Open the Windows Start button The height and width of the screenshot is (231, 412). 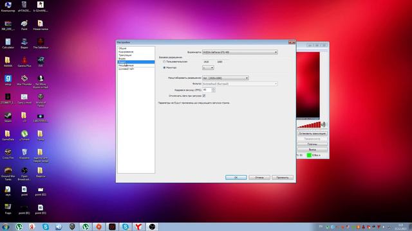coord(6,227)
